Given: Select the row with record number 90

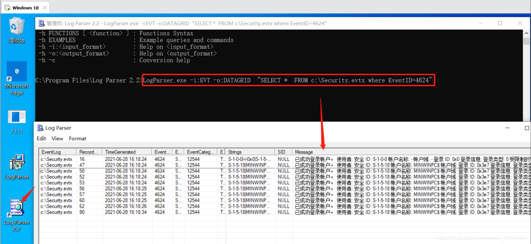Looking at the screenshot, I should 285,212.
